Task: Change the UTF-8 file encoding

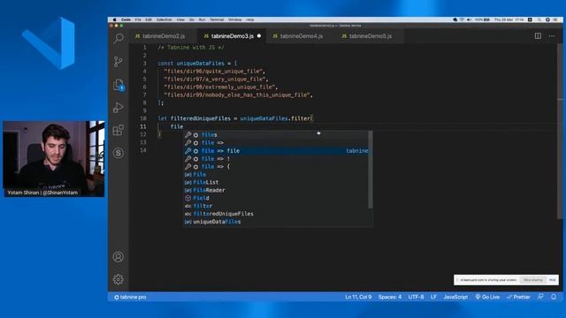Action: click(416, 297)
